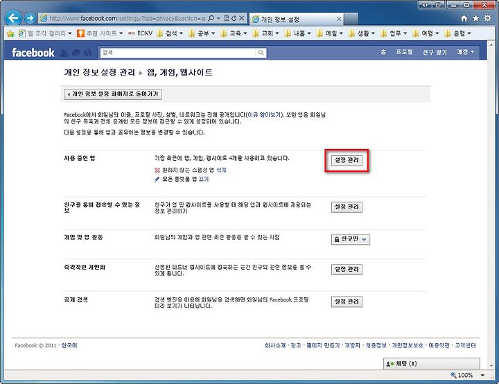This screenshot has width=499, height=384.
Task: Open the address bar autocomplete dropdown arrow
Action: tap(218, 18)
